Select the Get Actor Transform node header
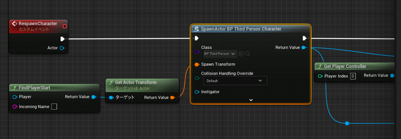This screenshot has width=401, height=139. point(142,85)
